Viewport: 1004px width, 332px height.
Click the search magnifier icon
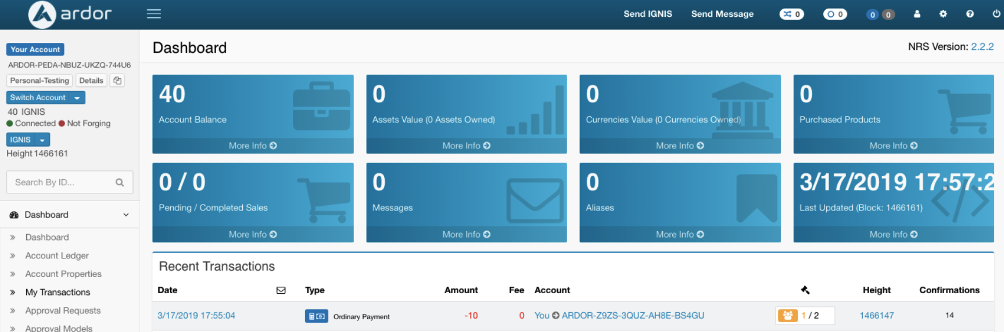[120, 183]
